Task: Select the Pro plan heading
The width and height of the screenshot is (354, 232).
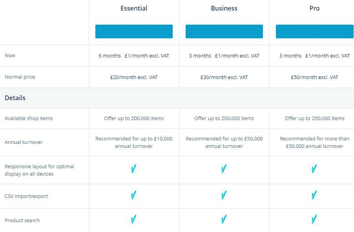Action: coord(314,8)
